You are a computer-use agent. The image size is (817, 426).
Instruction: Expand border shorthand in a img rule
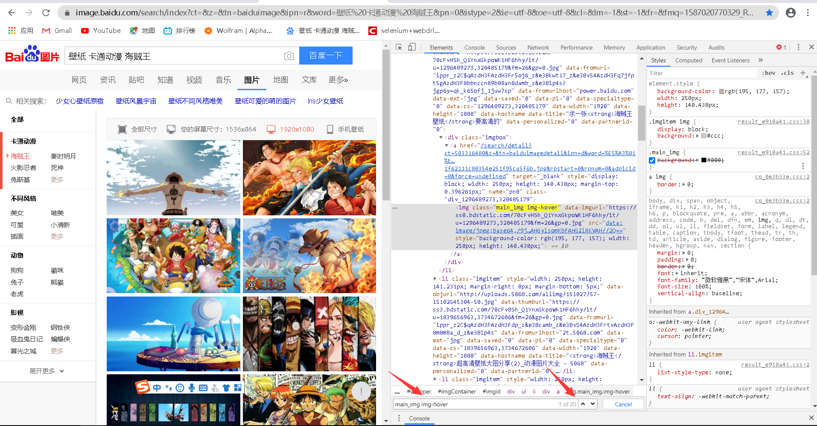684,185
